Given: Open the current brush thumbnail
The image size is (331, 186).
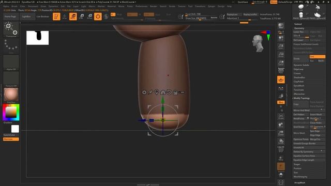Looking at the screenshot, I should click(x=11, y=30).
